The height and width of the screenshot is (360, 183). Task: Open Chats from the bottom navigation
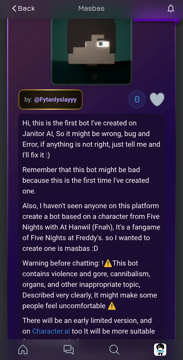coord(68,350)
